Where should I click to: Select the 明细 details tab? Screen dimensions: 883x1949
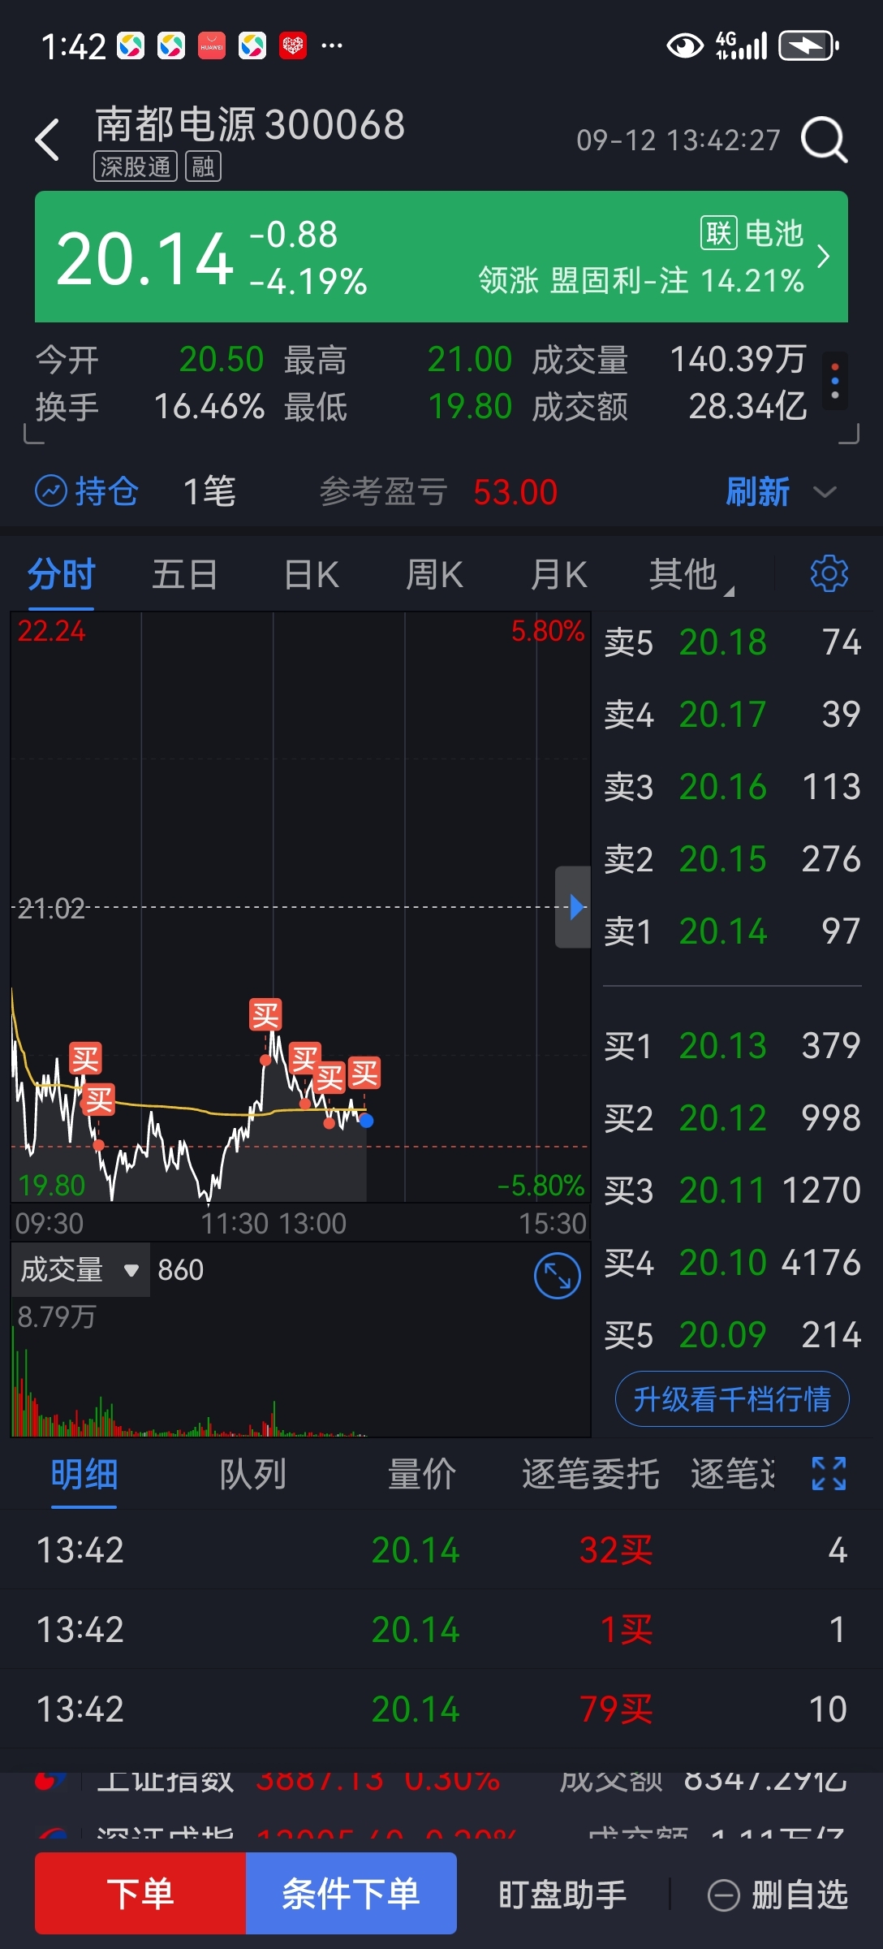(x=84, y=1475)
